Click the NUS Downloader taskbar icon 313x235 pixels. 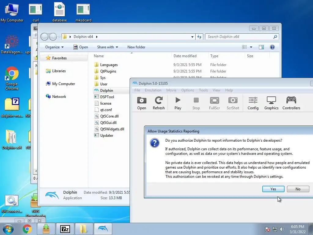click(x=46, y=229)
